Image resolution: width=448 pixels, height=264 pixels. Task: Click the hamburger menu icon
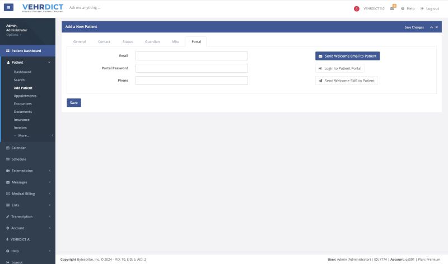tap(8, 8)
